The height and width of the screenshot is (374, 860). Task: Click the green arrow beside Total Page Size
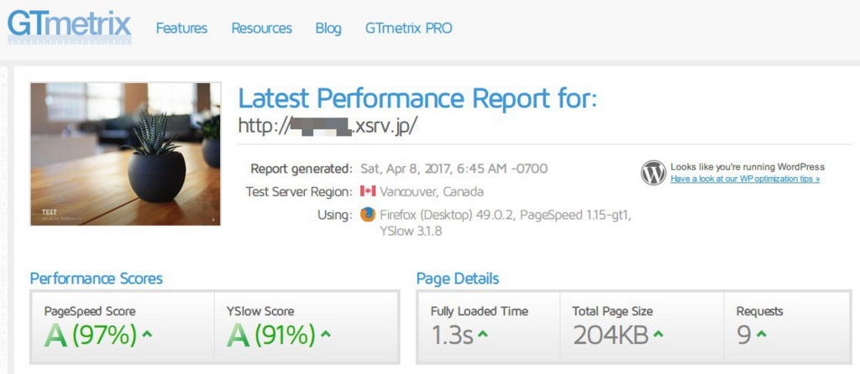pyautogui.click(x=658, y=334)
